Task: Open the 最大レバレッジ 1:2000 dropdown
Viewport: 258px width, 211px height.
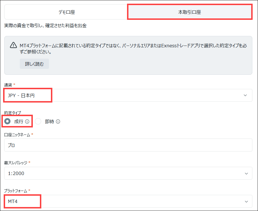Action: point(128,173)
